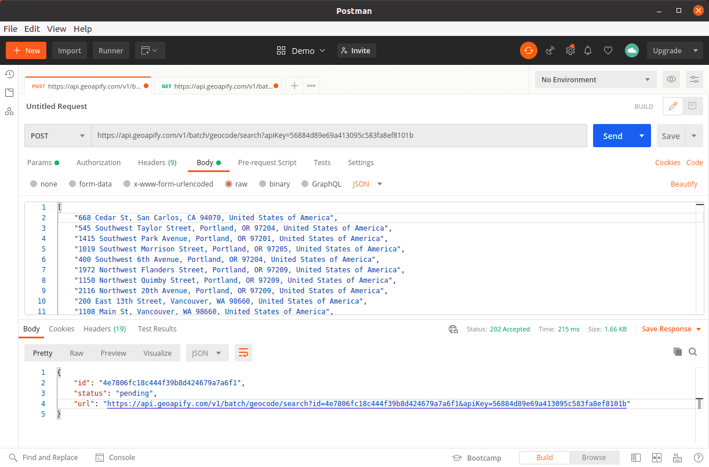Click the request URL input field
This screenshot has width=709, height=467.
339,136
